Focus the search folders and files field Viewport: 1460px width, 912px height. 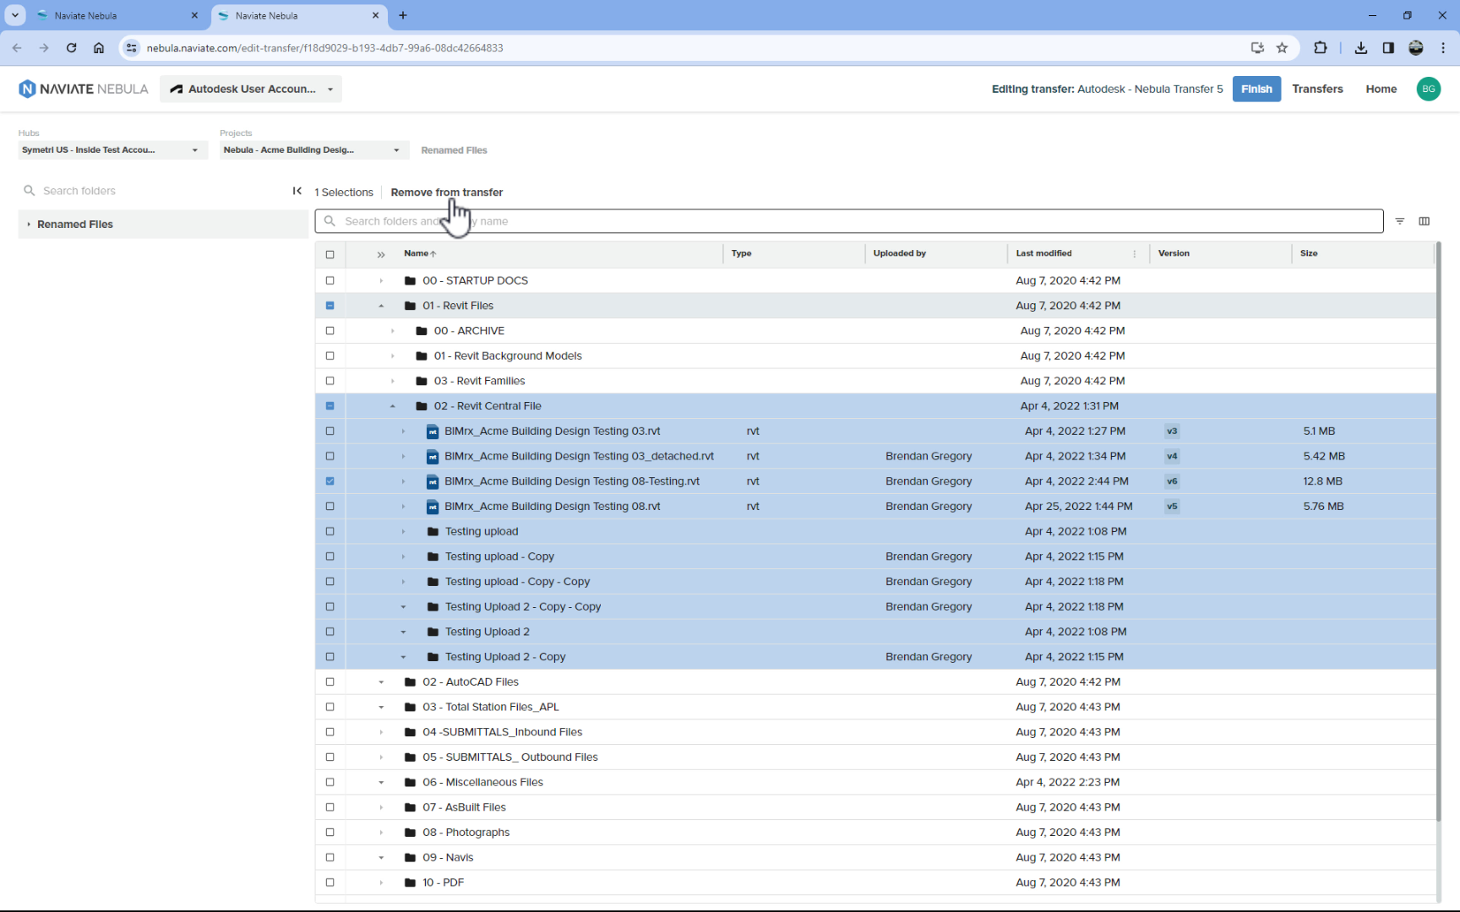coord(849,221)
